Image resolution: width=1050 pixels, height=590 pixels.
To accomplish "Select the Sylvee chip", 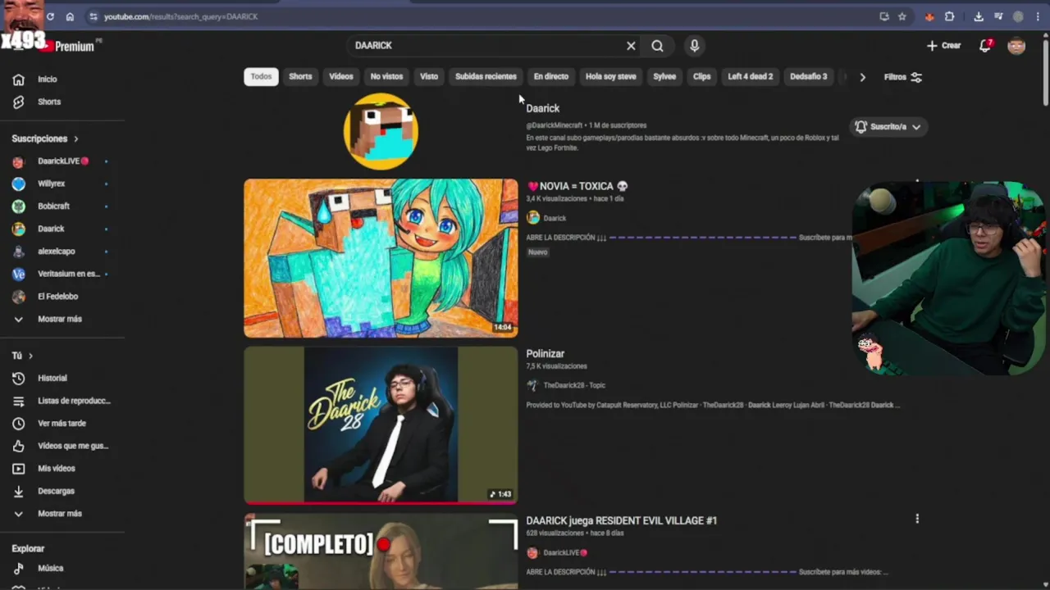I will click(664, 76).
